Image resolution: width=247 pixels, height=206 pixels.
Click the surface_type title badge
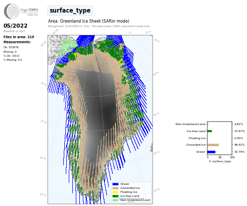pyautogui.click(x=70, y=11)
